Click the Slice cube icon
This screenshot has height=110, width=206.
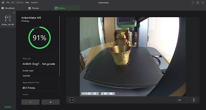[x=3, y=8]
